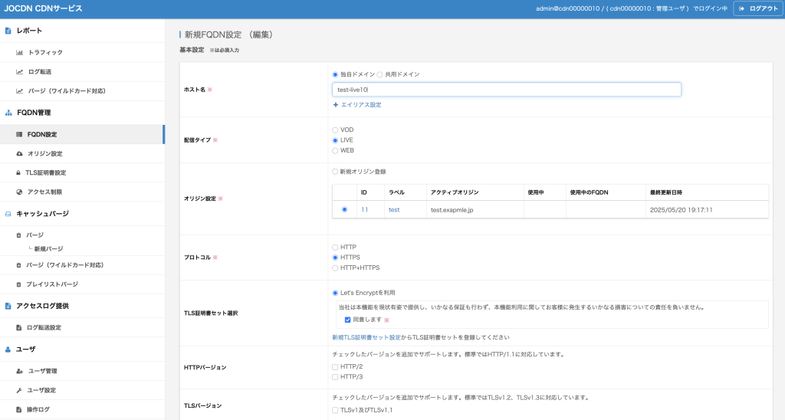Enable HTTP/3 checkbox
Viewport: 785px width, 420px height.
(335, 377)
